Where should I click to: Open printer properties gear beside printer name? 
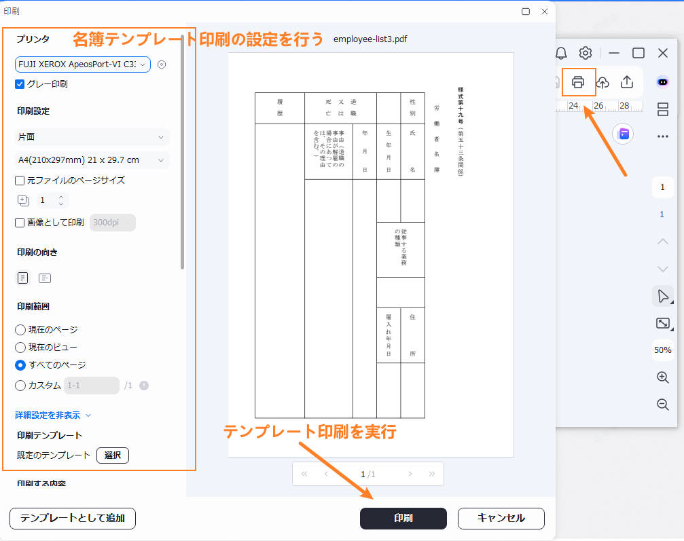click(161, 64)
